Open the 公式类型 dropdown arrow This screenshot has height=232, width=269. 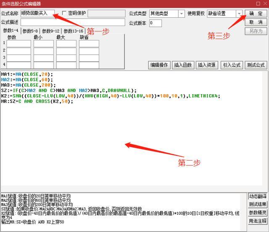(x=181, y=13)
